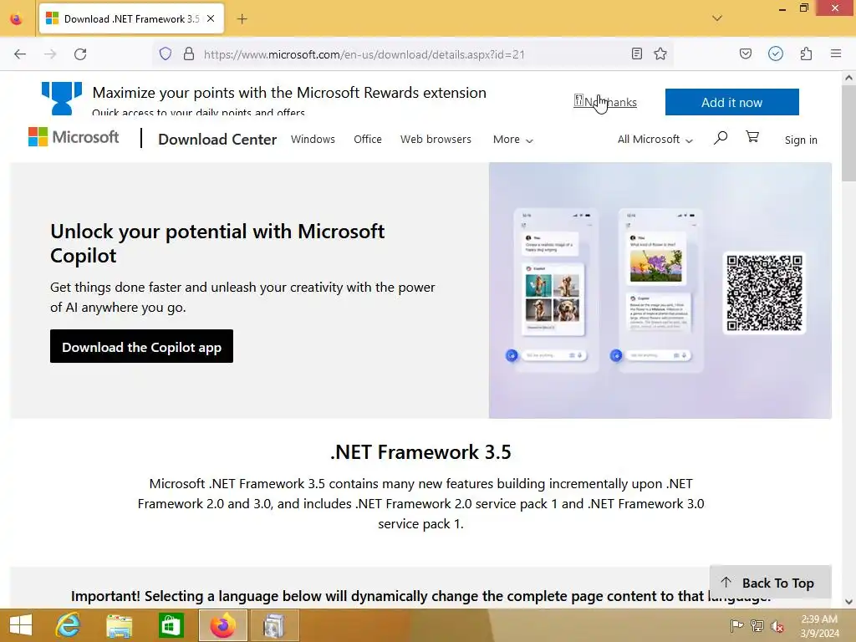Viewport: 856px width, 642px height.
Task: Select Office in the navigation
Action: coord(368,140)
